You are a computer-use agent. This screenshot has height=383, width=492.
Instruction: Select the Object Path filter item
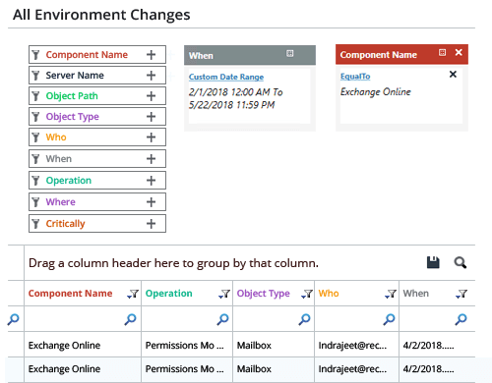tap(97, 96)
